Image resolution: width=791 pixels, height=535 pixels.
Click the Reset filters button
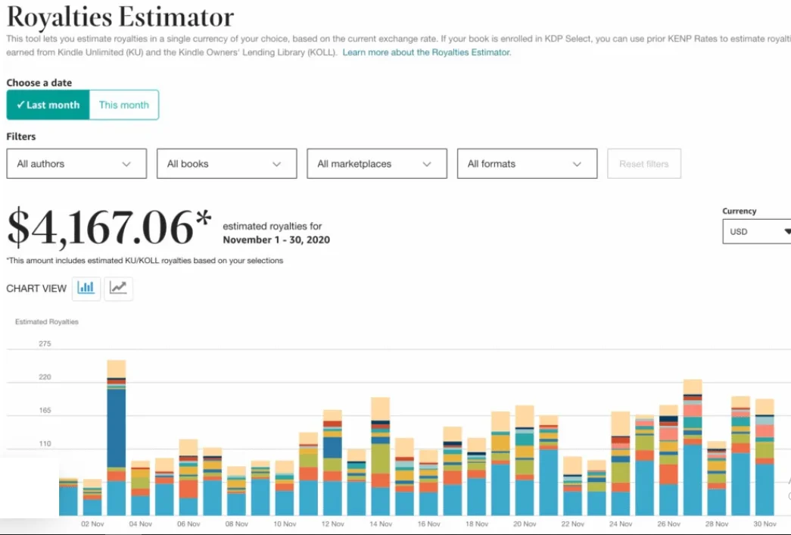click(644, 163)
